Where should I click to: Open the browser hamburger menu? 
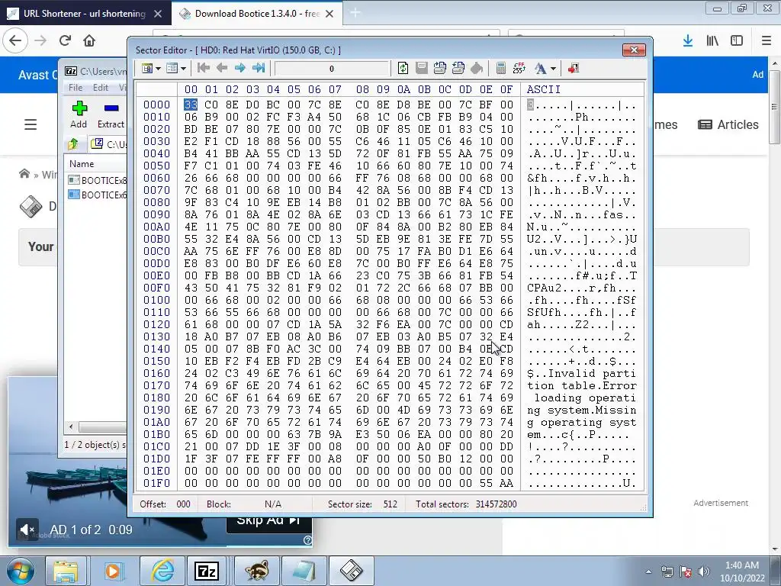point(766,40)
